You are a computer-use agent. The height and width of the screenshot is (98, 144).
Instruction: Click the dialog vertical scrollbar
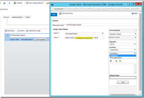click(x=140, y=52)
